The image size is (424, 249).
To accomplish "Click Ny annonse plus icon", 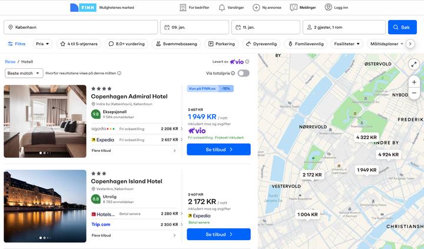I will coord(256,8).
